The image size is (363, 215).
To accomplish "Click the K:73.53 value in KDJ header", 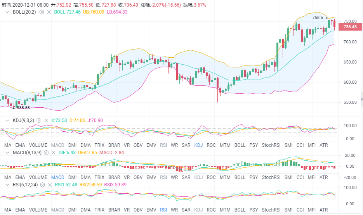I will click(x=59, y=120).
